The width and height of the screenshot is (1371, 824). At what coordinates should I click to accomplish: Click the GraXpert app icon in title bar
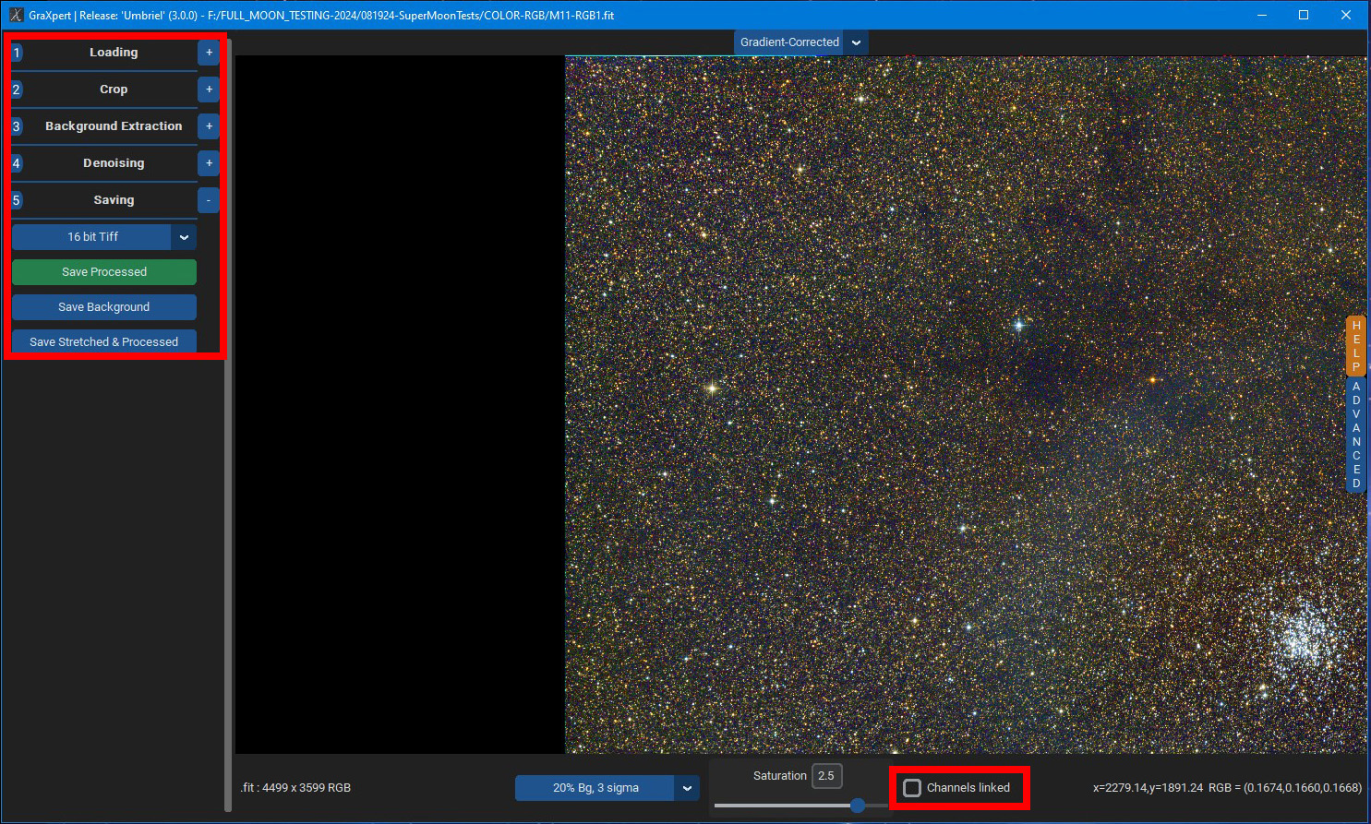(x=16, y=15)
